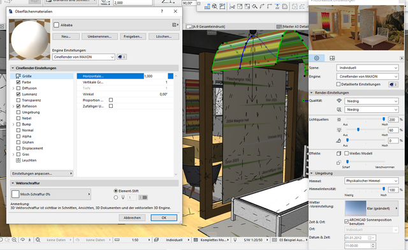Click the sun light source icon
The height and width of the screenshot is (250, 408).
pyautogui.click(x=339, y=119)
